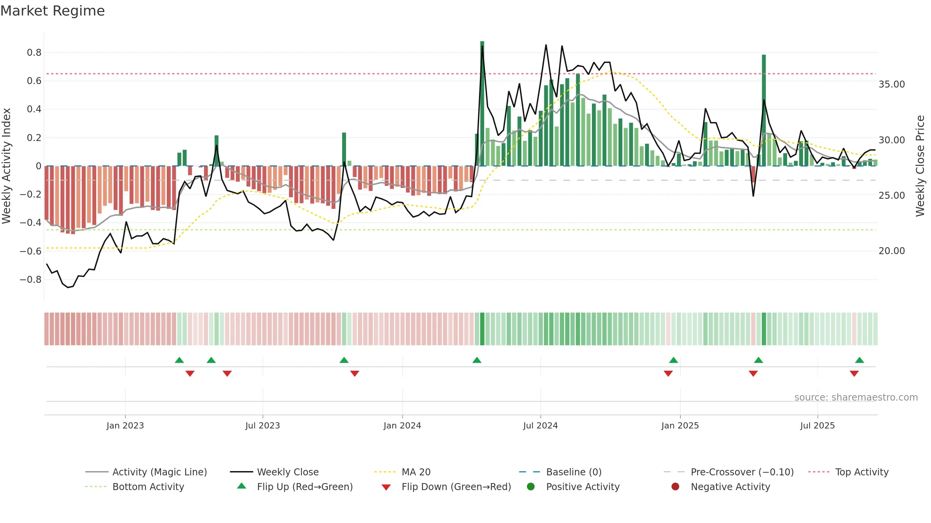Click the Jul 2024 x-axis label

540,425
